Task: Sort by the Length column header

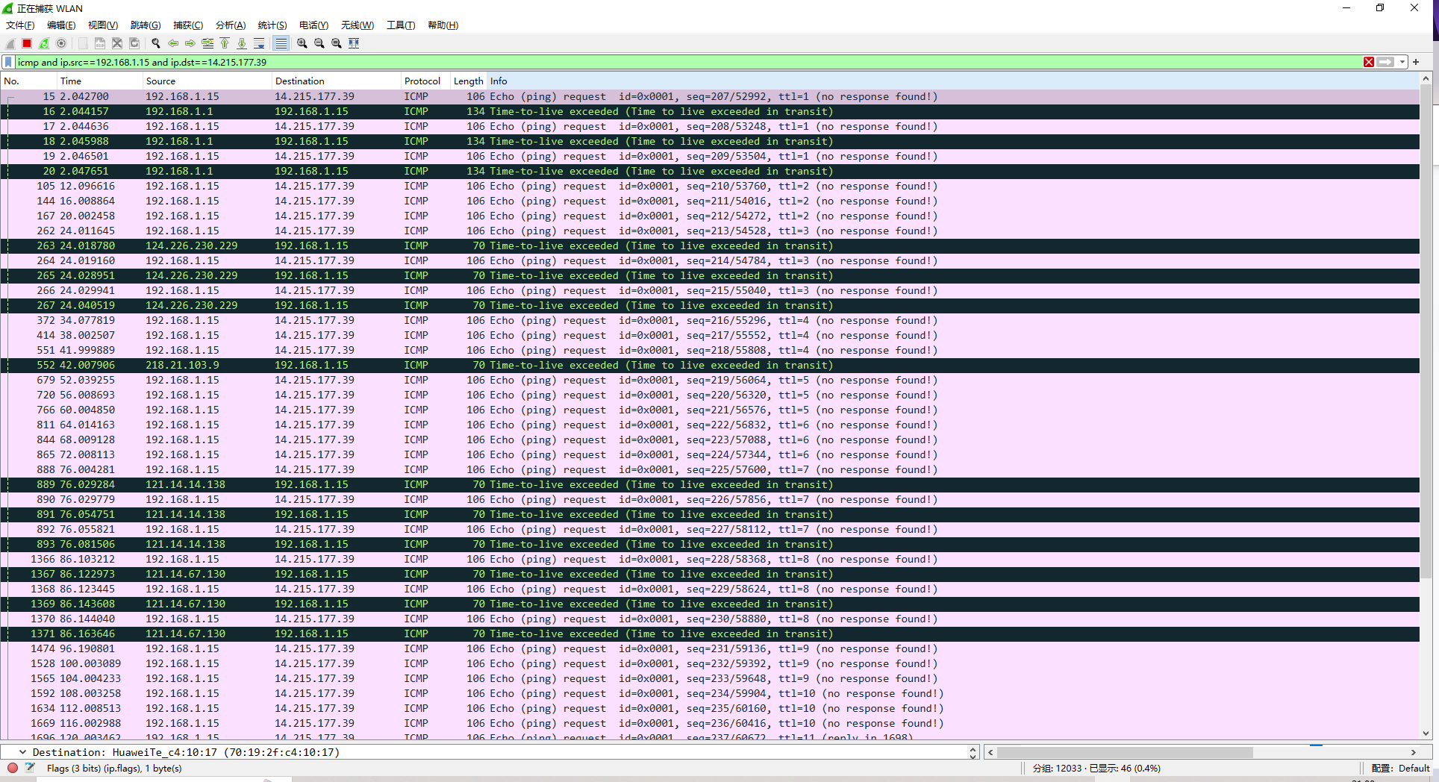Action: pos(469,81)
